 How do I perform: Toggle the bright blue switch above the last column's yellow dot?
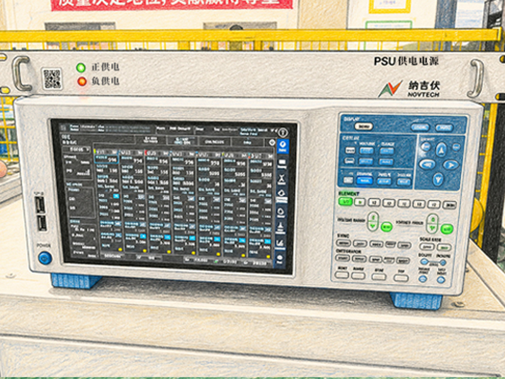pyautogui.click(x=267, y=241)
